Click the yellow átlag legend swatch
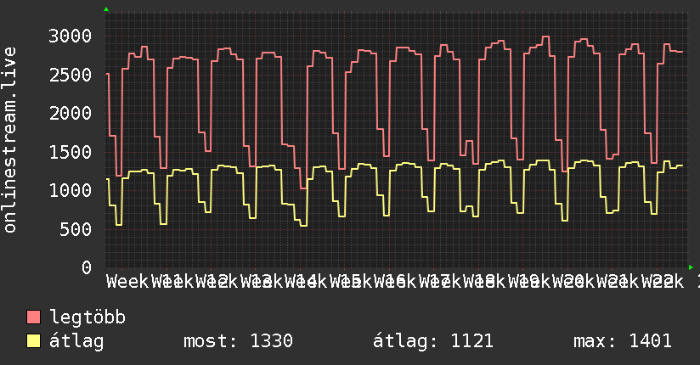This screenshot has width=700, height=365. [x=33, y=341]
